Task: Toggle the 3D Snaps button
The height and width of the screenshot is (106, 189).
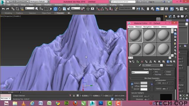Action: click(98, 9)
